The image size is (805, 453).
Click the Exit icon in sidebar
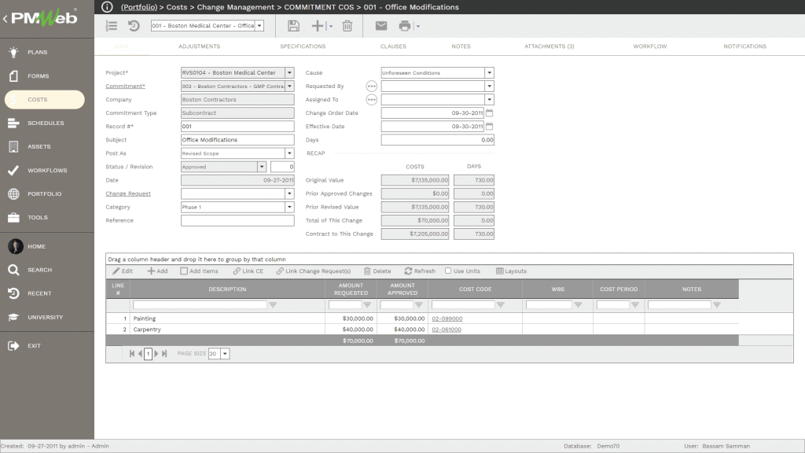pos(14,346)
